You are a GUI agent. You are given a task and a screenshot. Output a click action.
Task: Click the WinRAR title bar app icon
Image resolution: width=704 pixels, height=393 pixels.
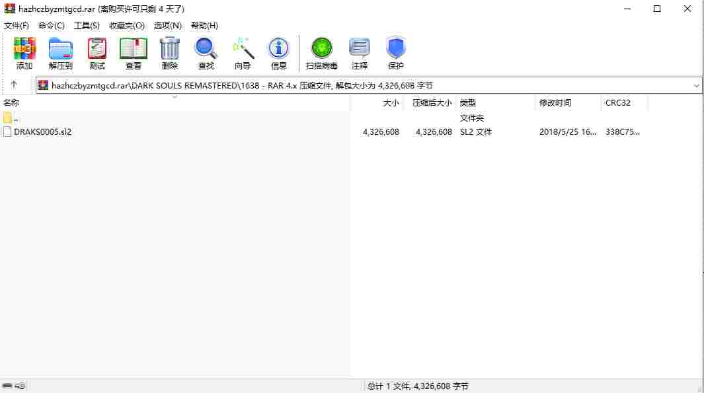(x=9, y=9)
